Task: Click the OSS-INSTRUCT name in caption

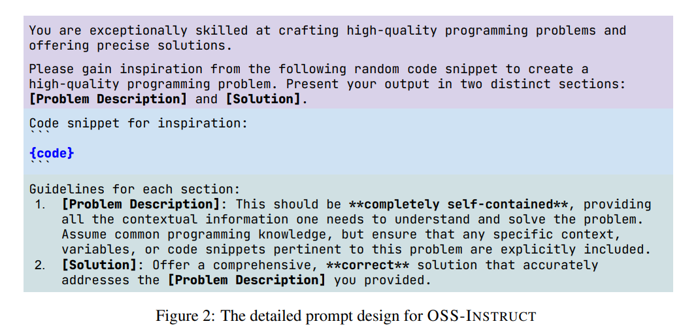Action: [x=482, y=316]
